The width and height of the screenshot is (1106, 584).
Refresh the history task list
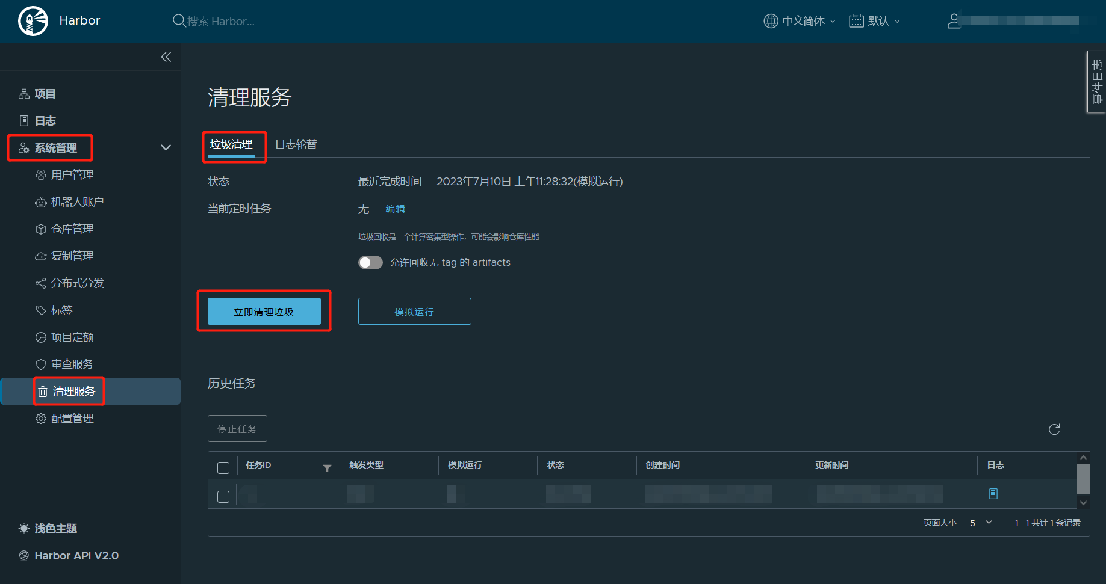[1054, 429]
